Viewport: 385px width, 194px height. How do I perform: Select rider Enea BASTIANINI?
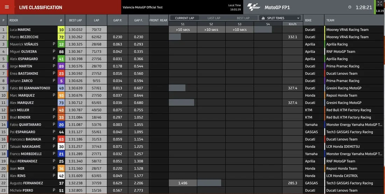(24, 74)
